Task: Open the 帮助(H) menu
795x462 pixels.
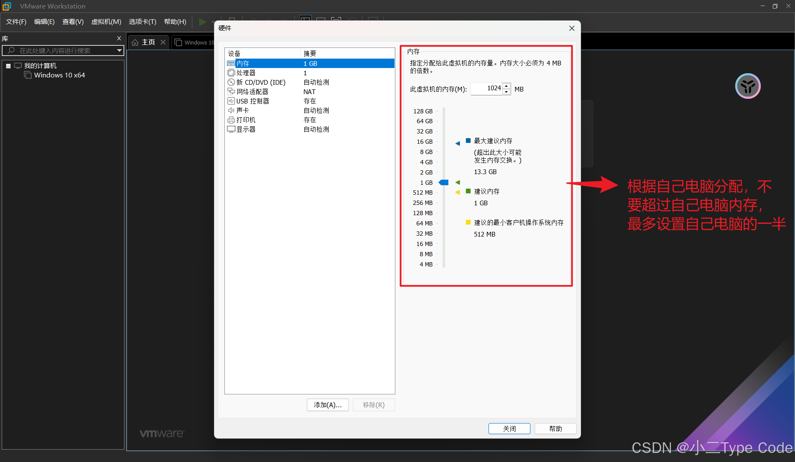Action: (x=175, y=21)
